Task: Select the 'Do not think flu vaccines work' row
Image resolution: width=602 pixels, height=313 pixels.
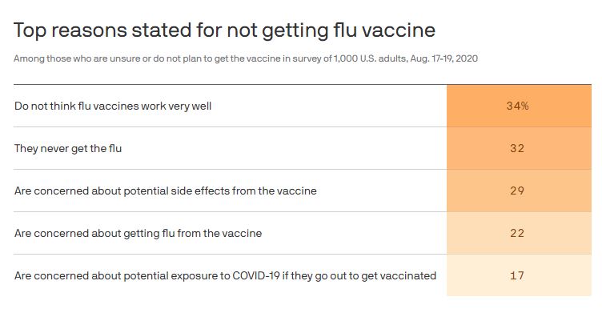Action: (x=303, y=106)
